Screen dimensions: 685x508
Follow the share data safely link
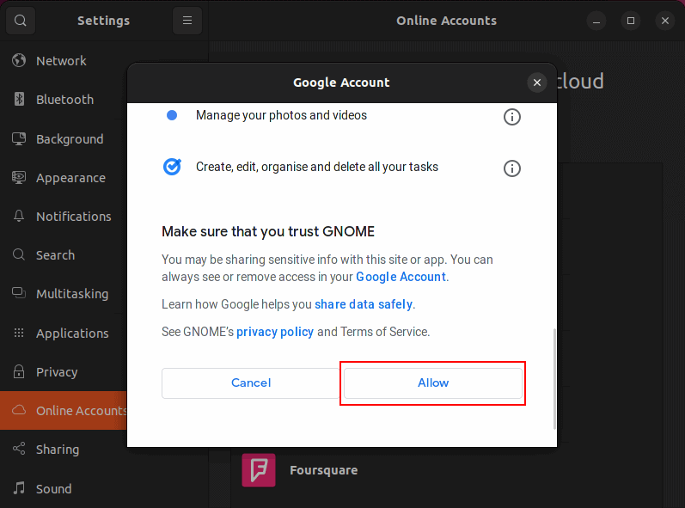pyautogui.click(x=364, y=304)
